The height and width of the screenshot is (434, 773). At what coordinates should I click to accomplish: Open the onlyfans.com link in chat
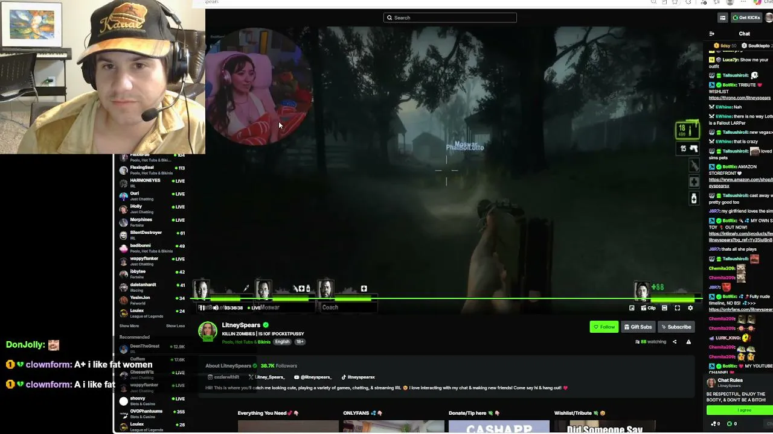click(740, 310)
